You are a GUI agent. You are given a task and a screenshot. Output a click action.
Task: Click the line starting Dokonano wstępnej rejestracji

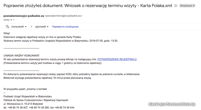[x=42, y=37]
